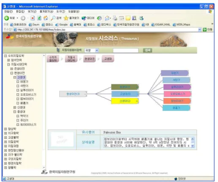Click the red X Stop icon

[x=33, y=18]
